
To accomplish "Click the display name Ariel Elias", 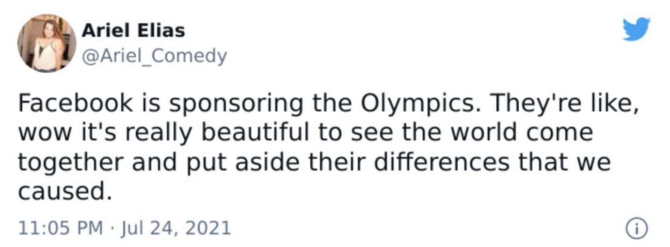I will (133, 31).
